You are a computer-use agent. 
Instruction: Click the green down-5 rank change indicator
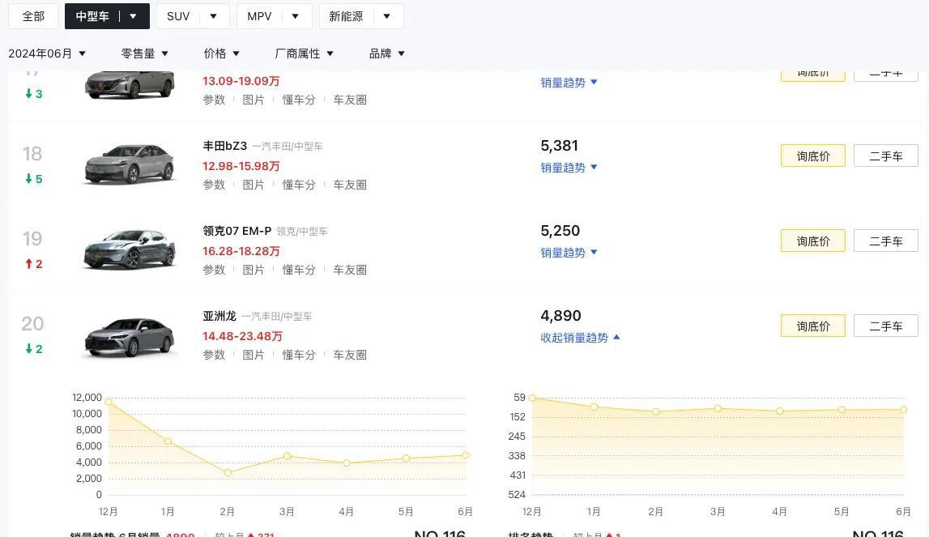(x=34, y=179)
